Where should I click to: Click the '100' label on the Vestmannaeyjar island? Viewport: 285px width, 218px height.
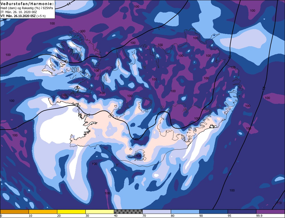(139, 156)
